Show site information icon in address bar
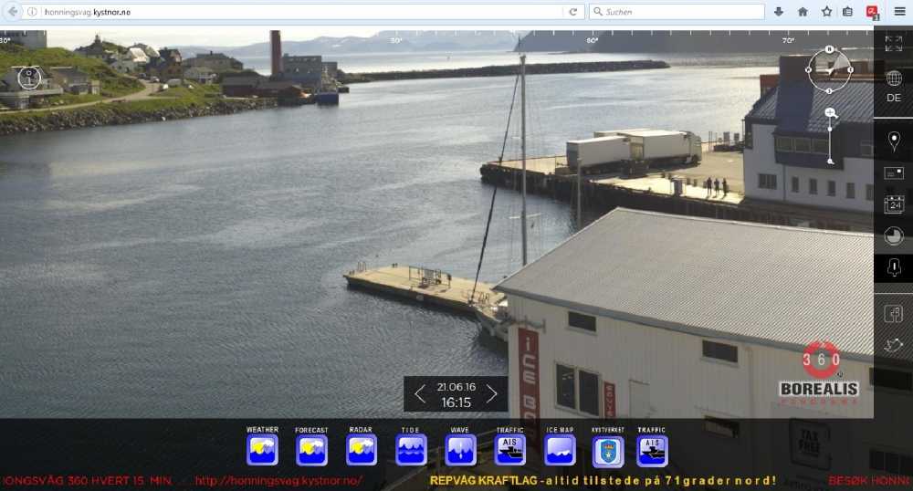Viewport: 913px width, 491px height. coord(32,12)
